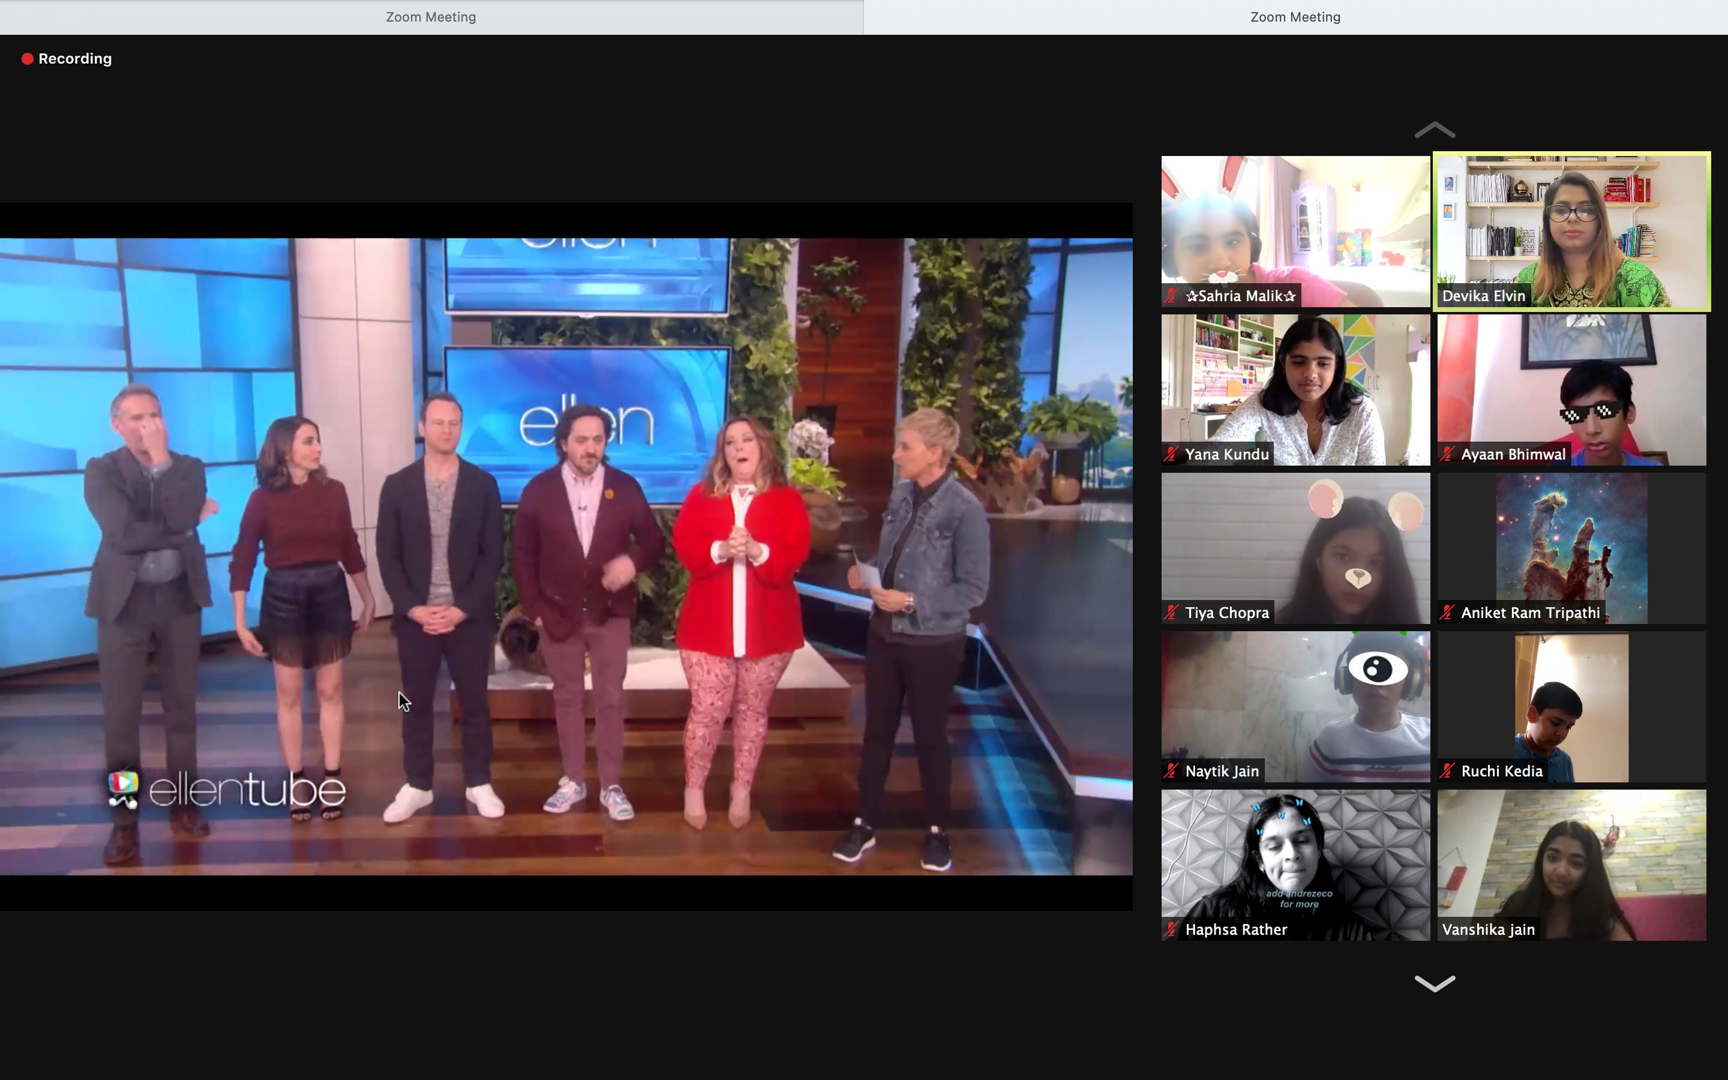Screen dimensions: 1728x1080
Task: Click muted mic icon beside Haphsa Rather
Action: pos(1172,930)
